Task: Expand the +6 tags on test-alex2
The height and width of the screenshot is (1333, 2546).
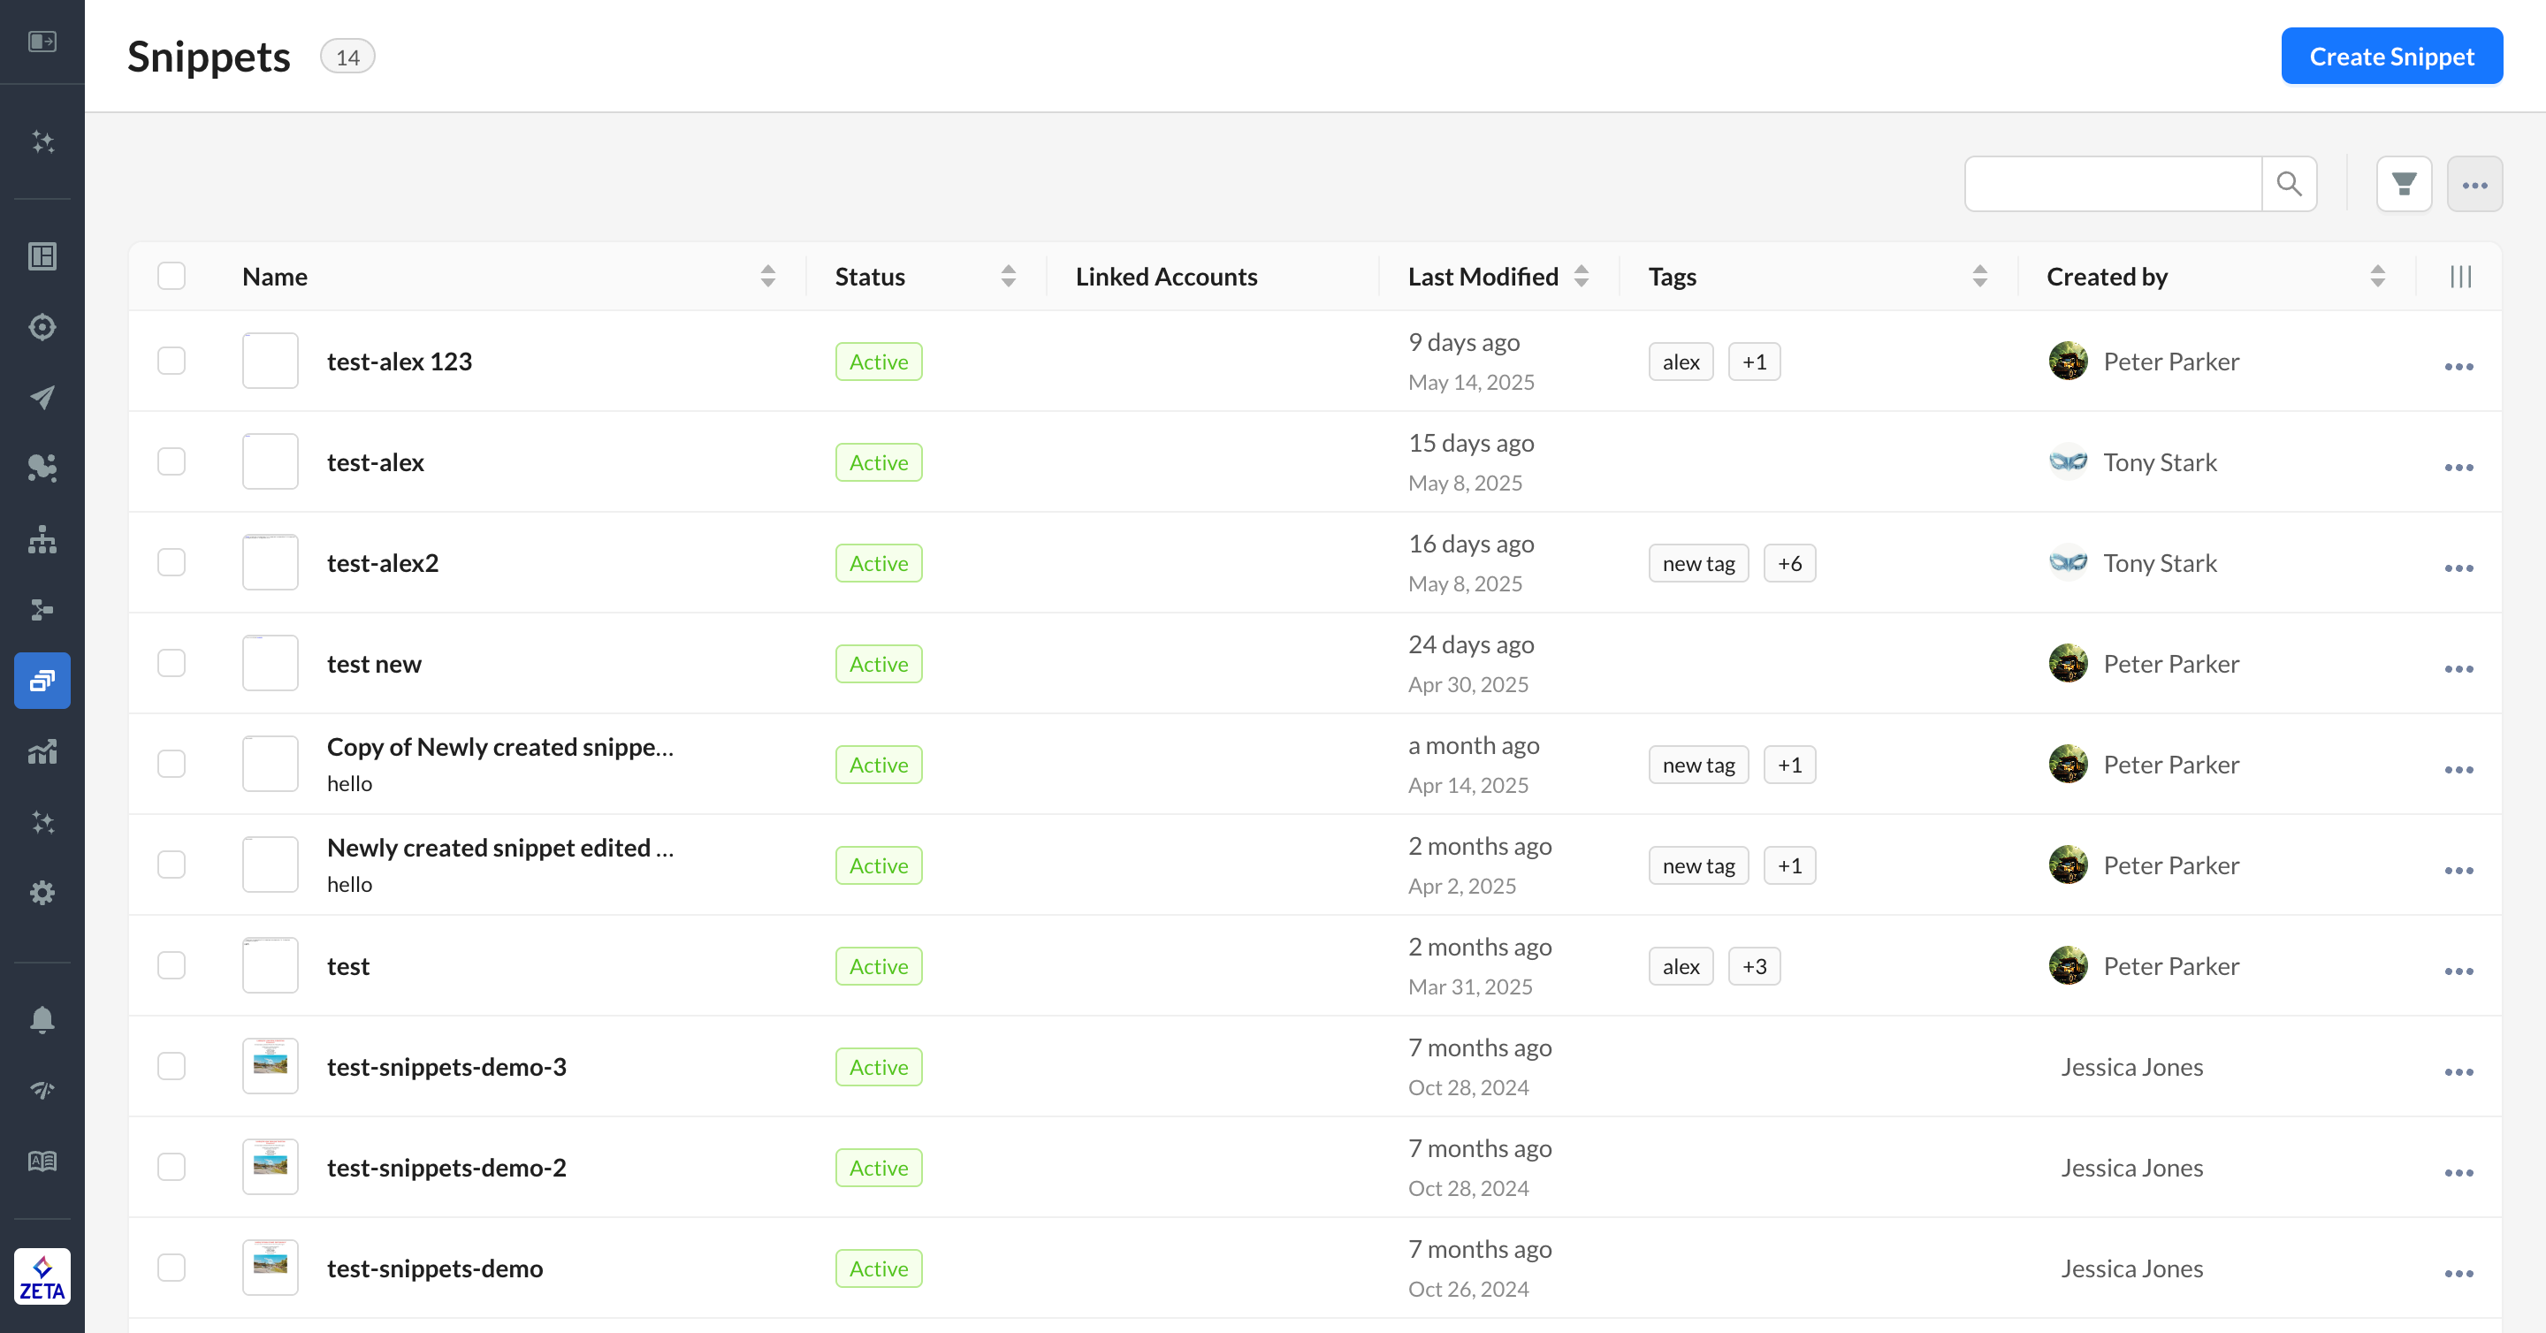Action: (1789, 563)
